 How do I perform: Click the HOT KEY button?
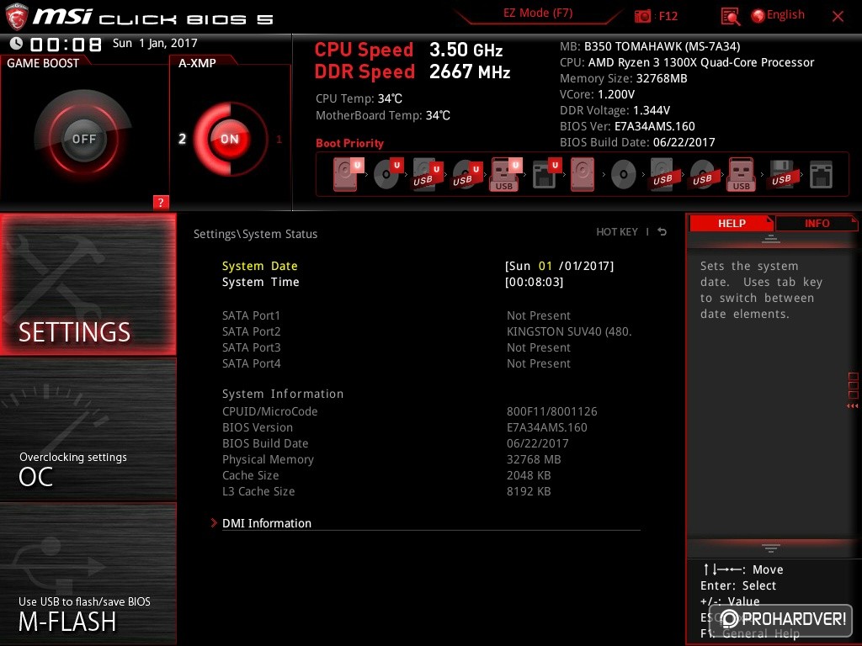coord(617,232)
